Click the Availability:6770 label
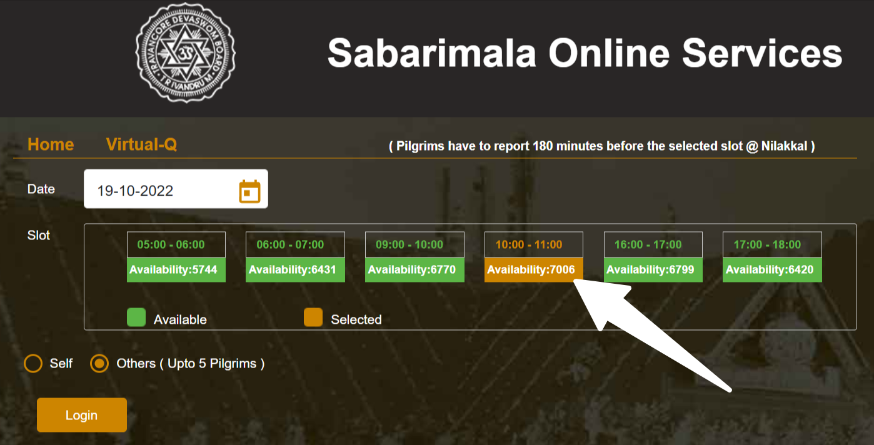The height and width of the screenshot is (445, 874). point(414,270)
